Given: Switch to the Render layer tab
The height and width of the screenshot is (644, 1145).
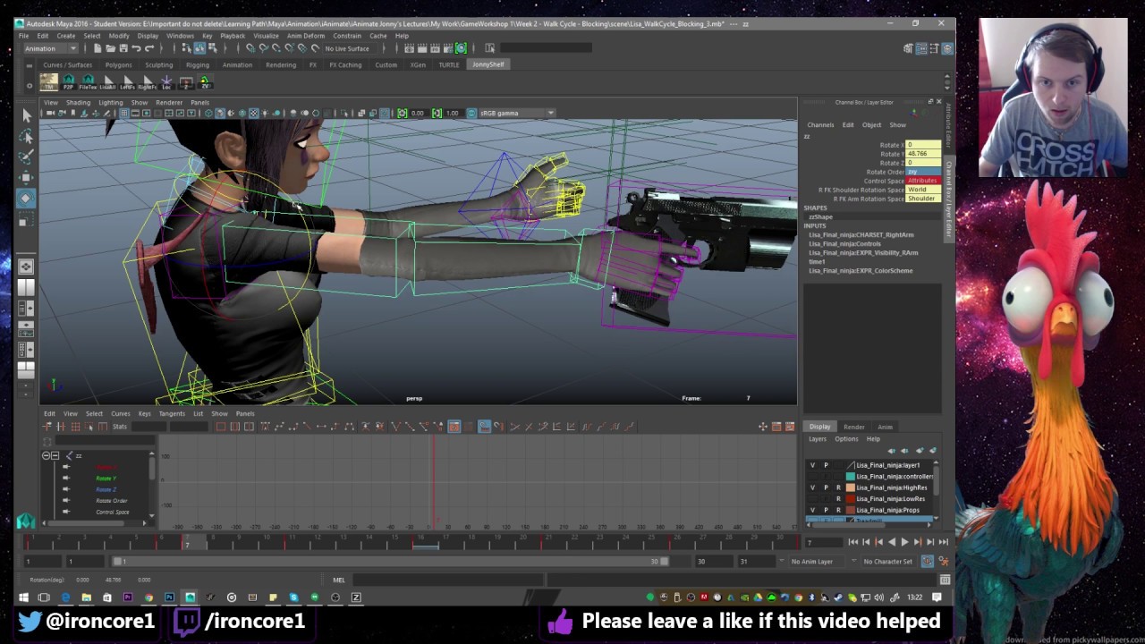Looking at the screenshot, I should click(853, 427).
